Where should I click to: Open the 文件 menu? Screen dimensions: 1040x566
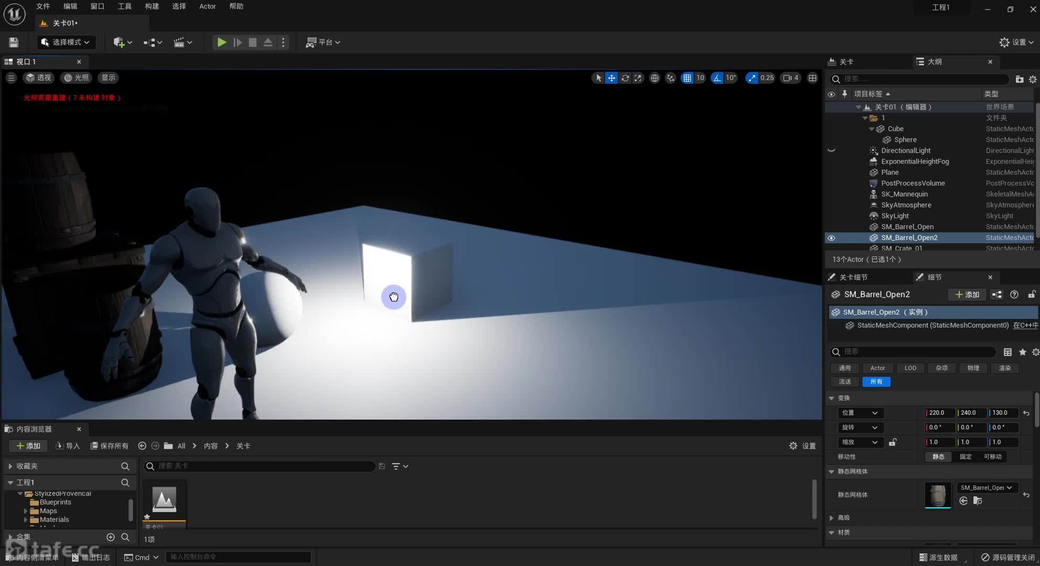point(43,6)
